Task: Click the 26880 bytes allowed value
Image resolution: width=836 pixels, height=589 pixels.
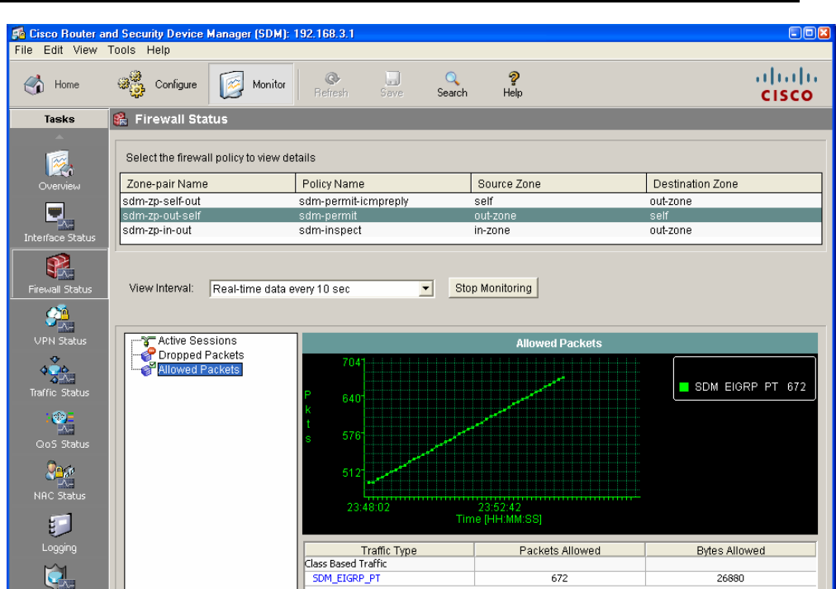Action: 730,578
